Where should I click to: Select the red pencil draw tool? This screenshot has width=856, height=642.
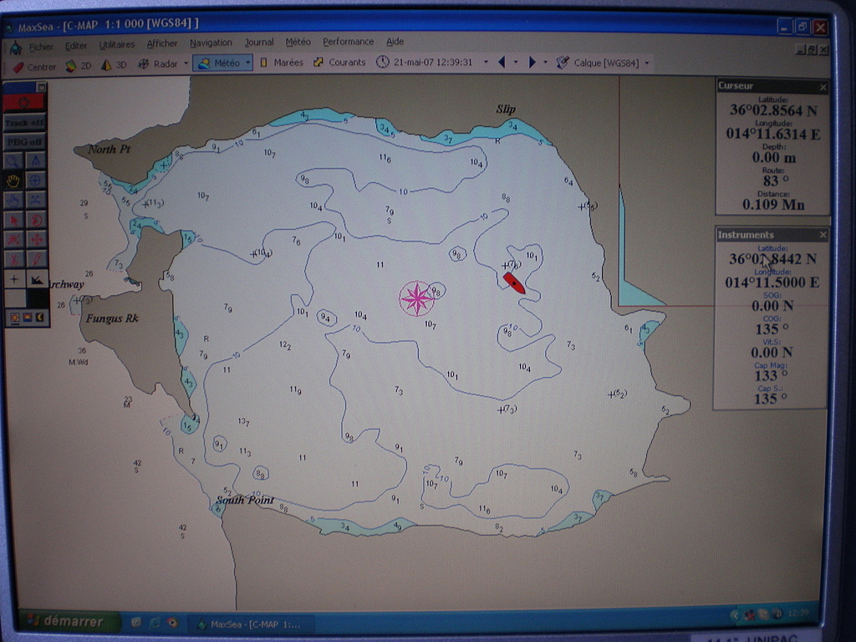point(35,259)
